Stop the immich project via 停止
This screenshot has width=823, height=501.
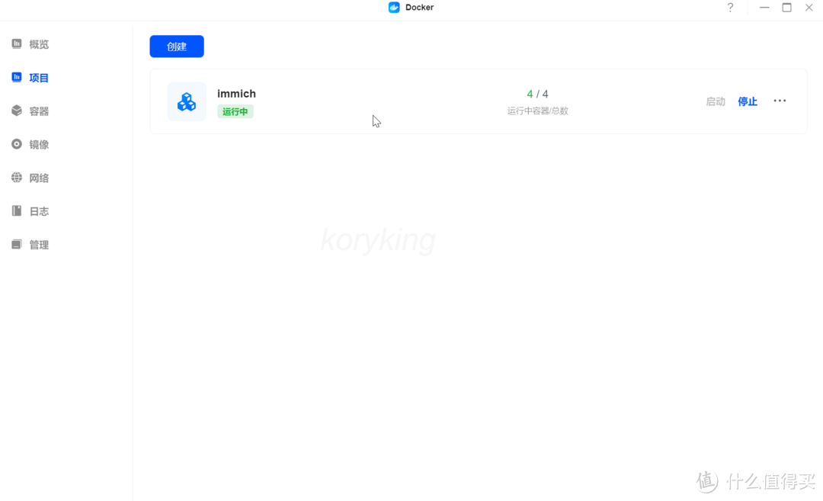[x=748, y=101]
